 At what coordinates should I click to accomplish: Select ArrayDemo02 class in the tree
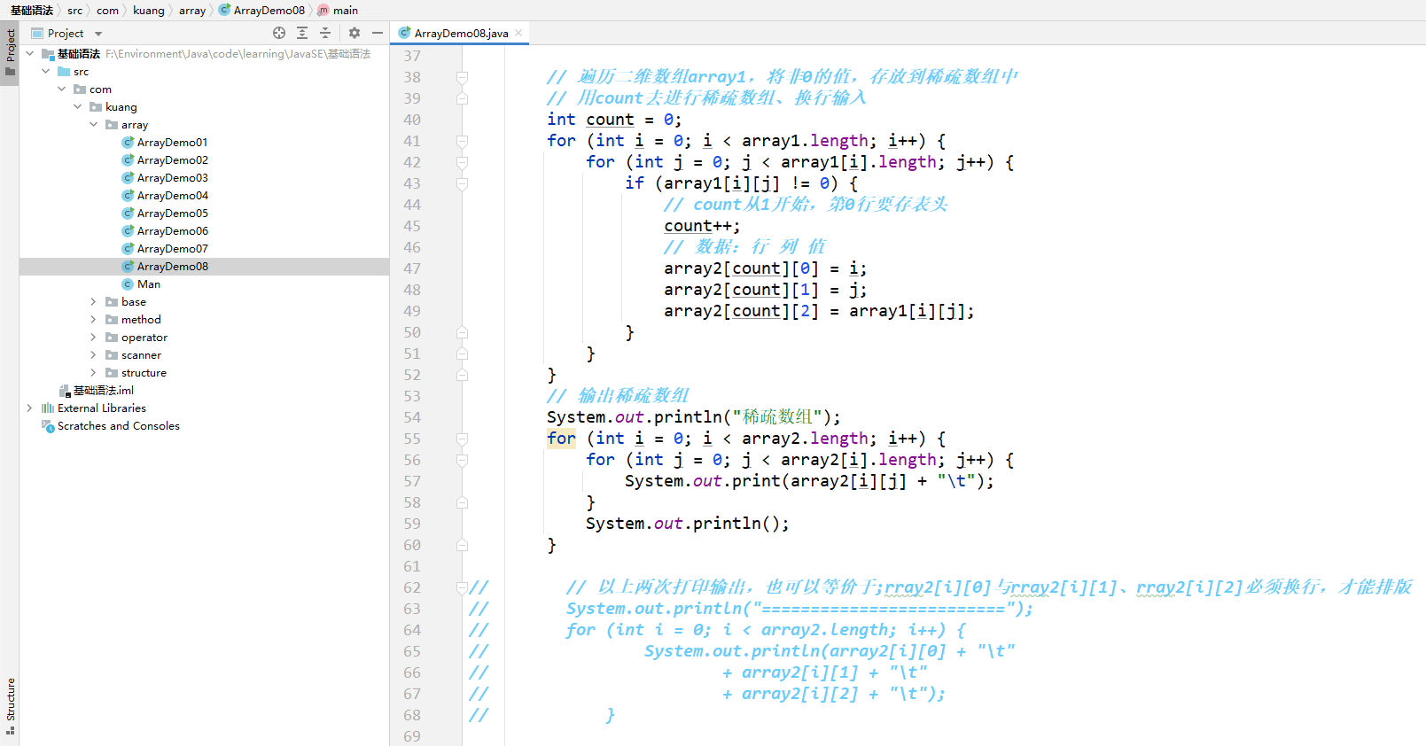(172, 160)
